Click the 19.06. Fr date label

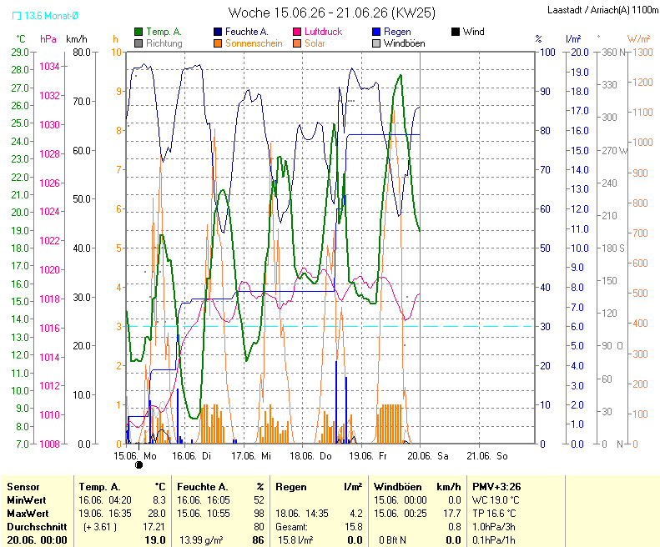[x=368, y=455]
